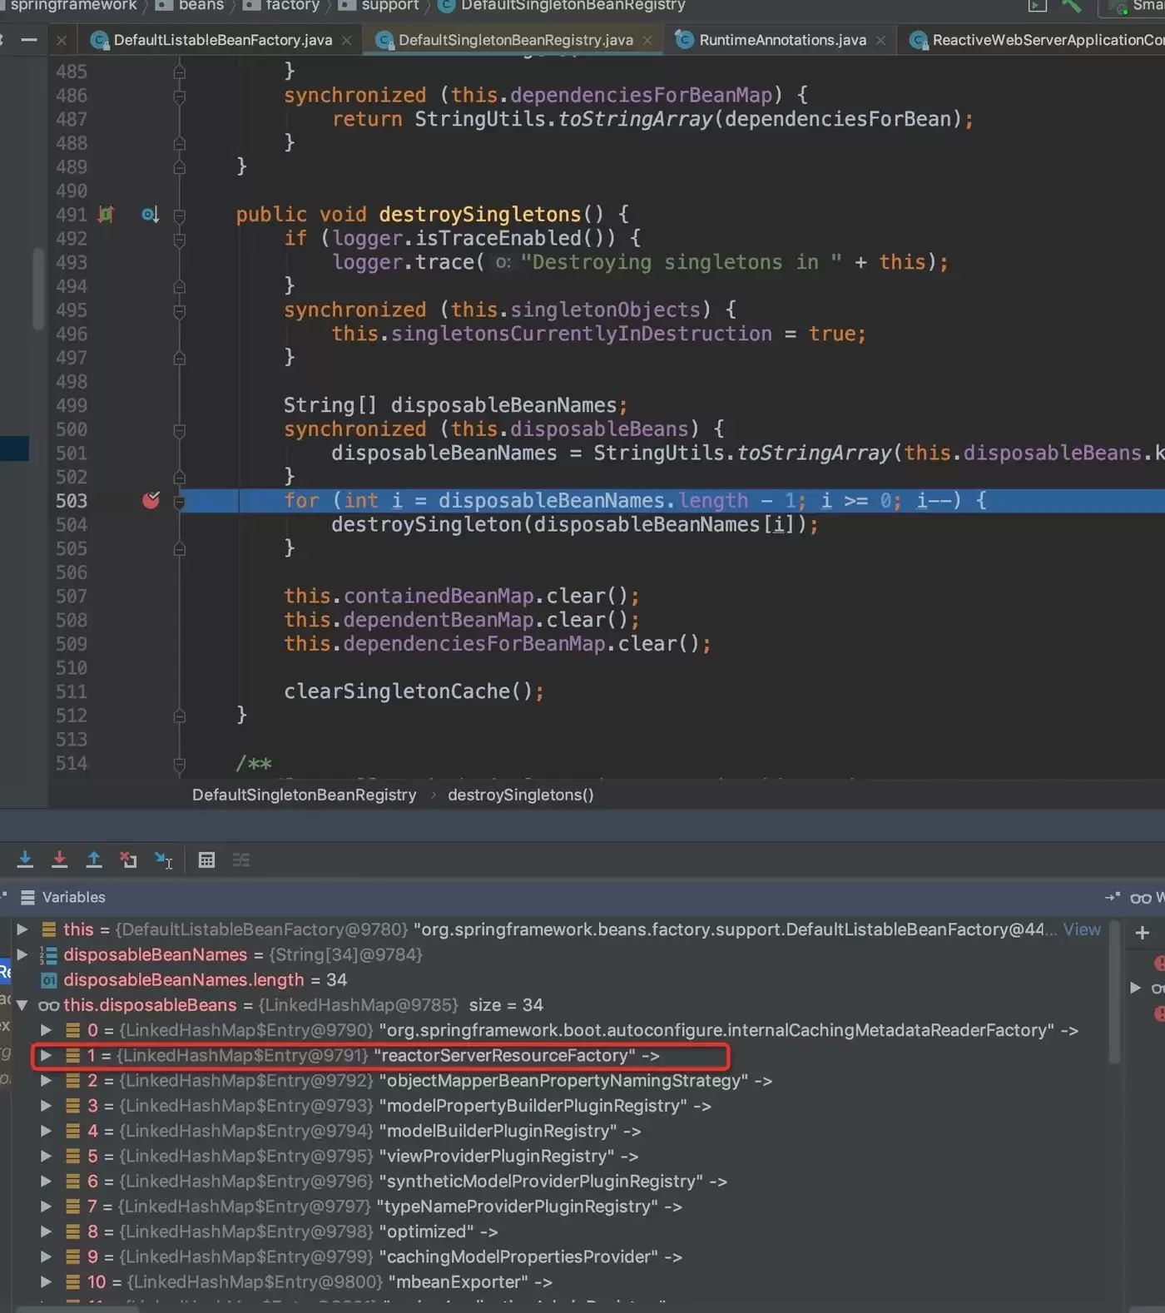
Task: Expand the reactorServerResourceFactory entry
Action: click(47, 1055)
